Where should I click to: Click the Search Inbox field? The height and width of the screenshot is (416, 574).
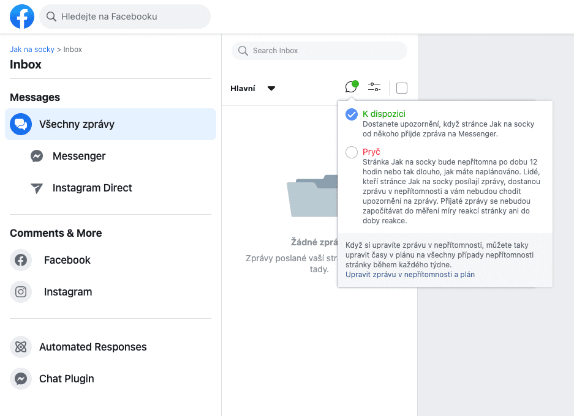319,51
